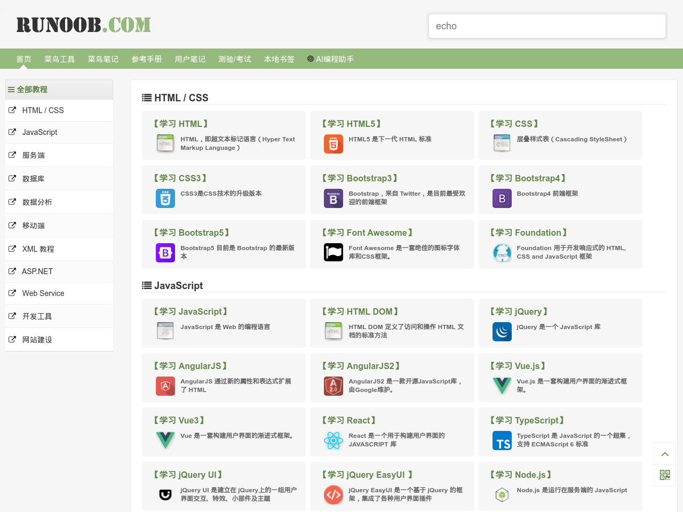
Task: Open the 【学习 Foundation】 link
Action: click(x=528, y=233)
